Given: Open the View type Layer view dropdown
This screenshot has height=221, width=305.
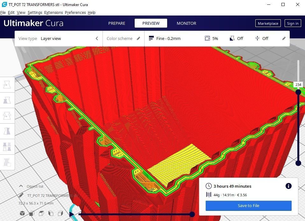Looking at the screenshot, I should click(x=59, y=38).
